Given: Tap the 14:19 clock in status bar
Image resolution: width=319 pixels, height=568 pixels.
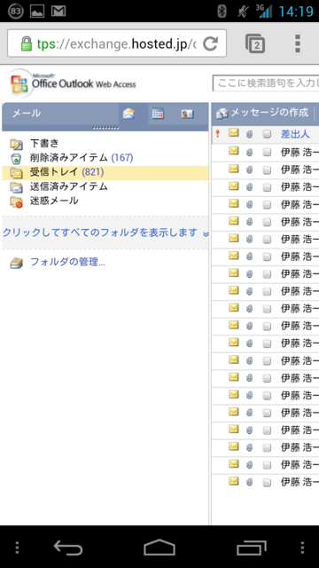Looking at the screenshot, I should (x=296, y=12).
